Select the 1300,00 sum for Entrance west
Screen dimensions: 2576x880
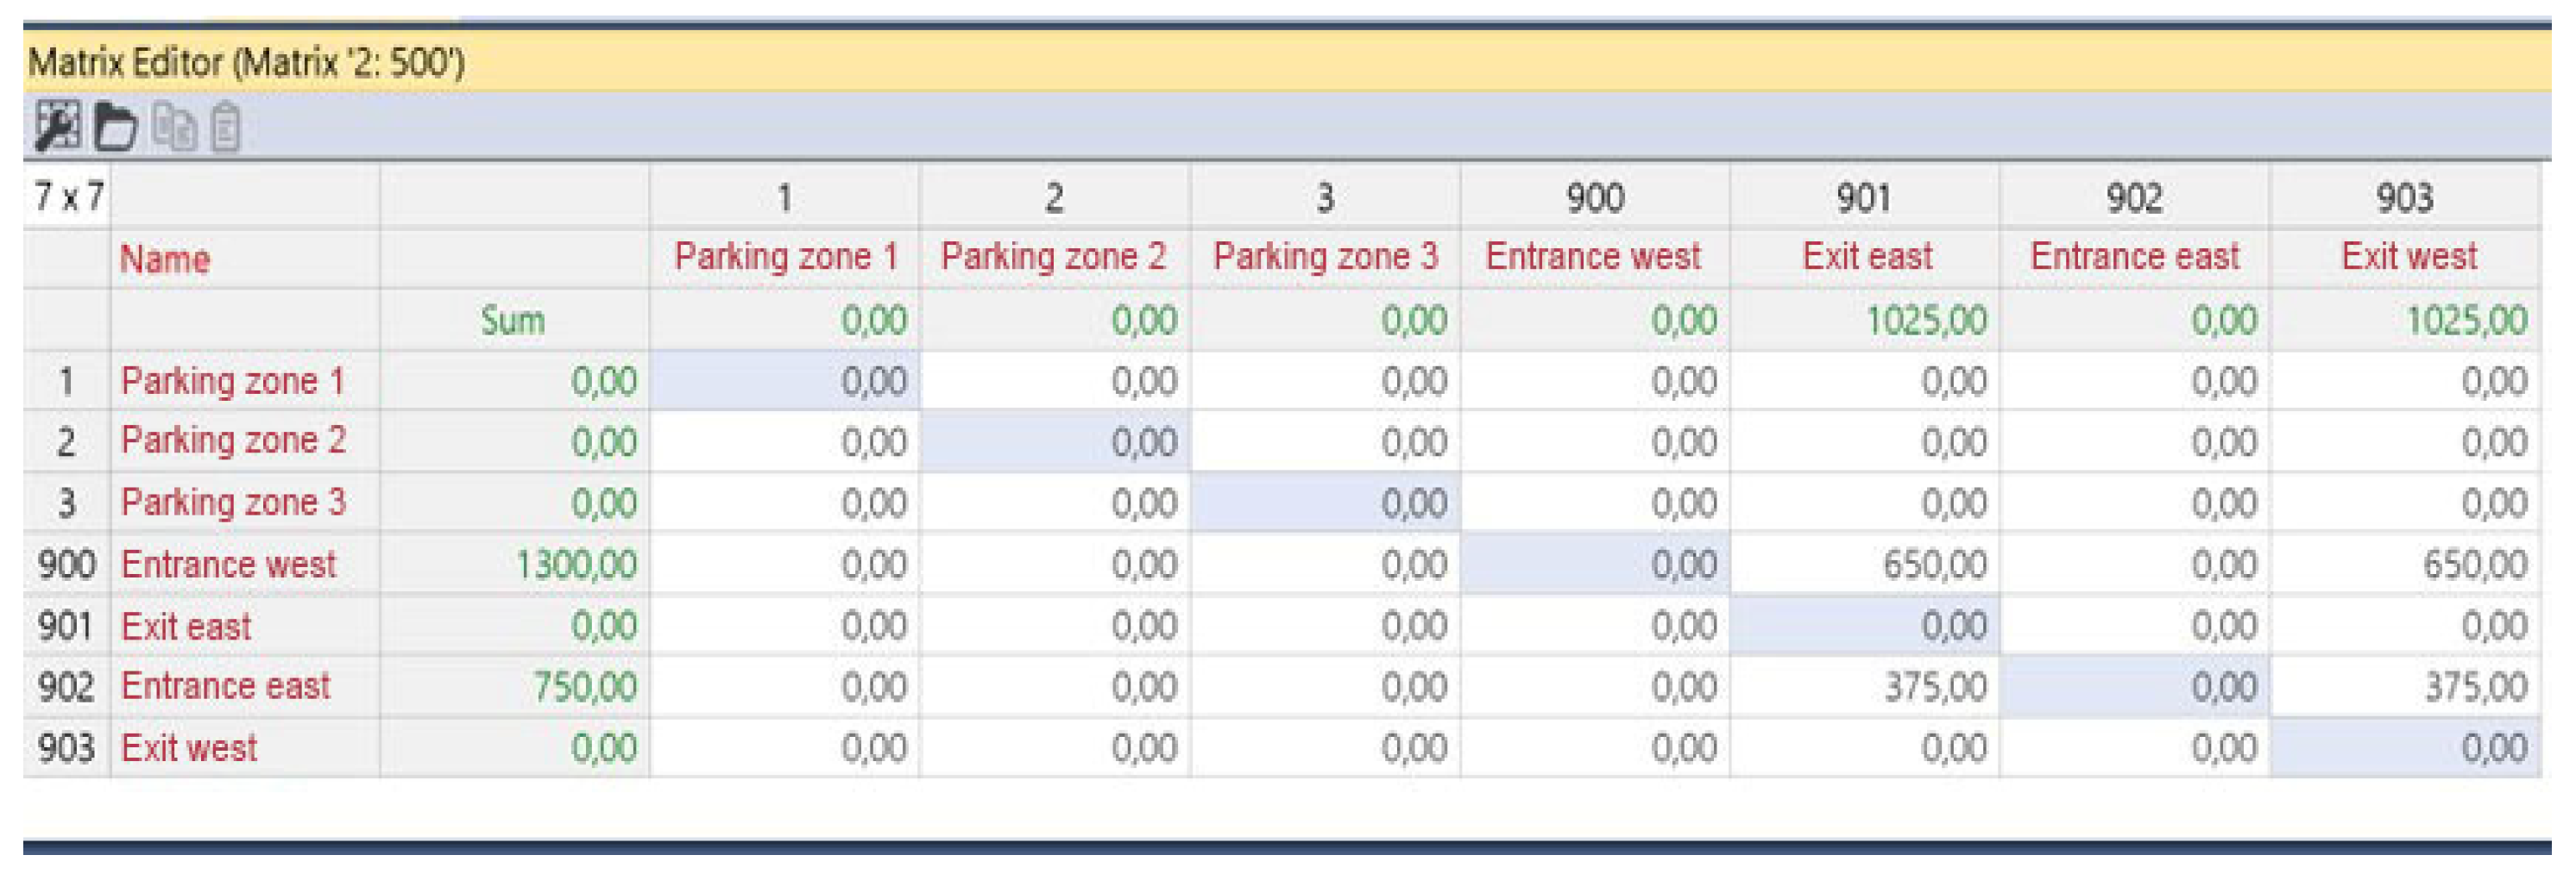point(576,565)
